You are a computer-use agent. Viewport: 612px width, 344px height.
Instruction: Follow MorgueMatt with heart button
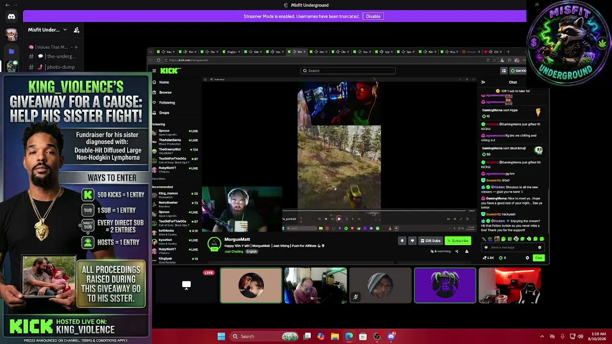click(x=412, y=241)
